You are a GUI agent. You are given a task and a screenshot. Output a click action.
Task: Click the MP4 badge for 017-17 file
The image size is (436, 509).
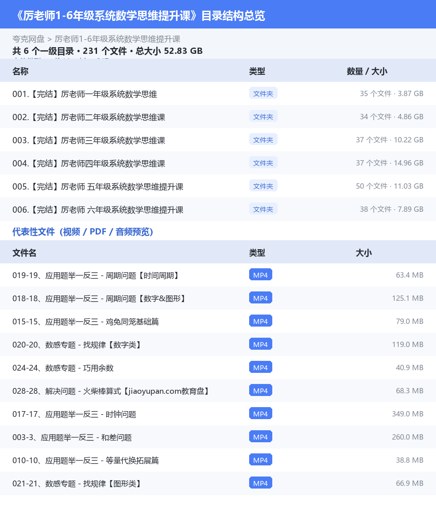coord(260,414)
